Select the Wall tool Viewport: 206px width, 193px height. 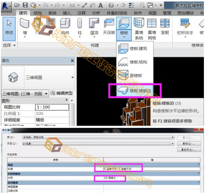(x=25, y=27)
